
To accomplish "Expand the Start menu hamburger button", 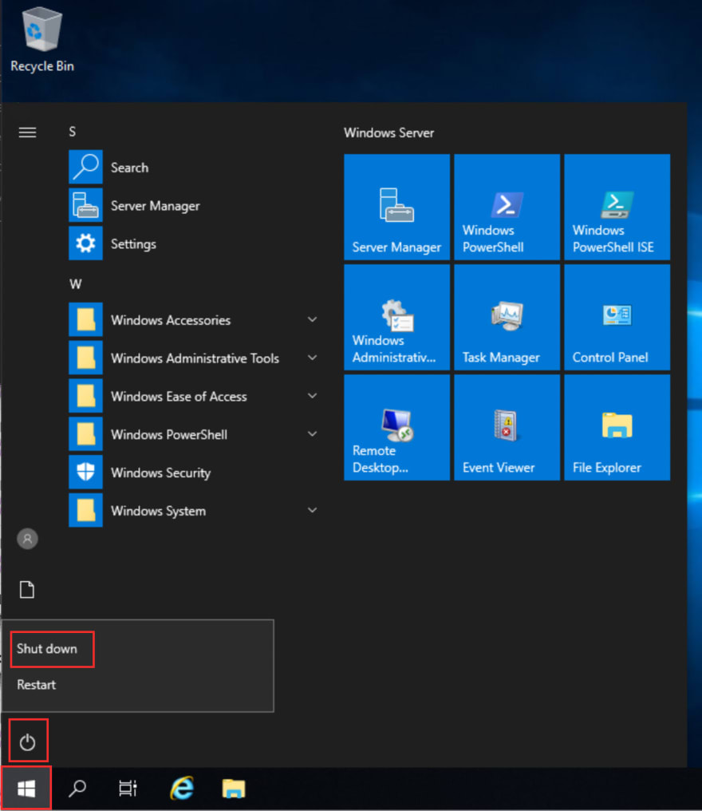I will (x=27, y=133).
